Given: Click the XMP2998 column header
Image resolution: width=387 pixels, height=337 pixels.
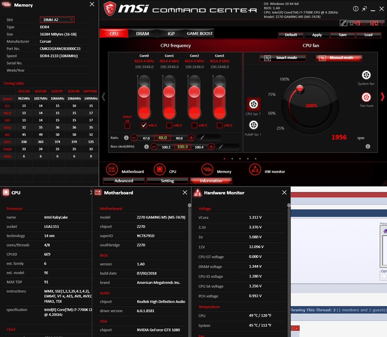Looking at the screenshot, I should (x=90, y=91).
